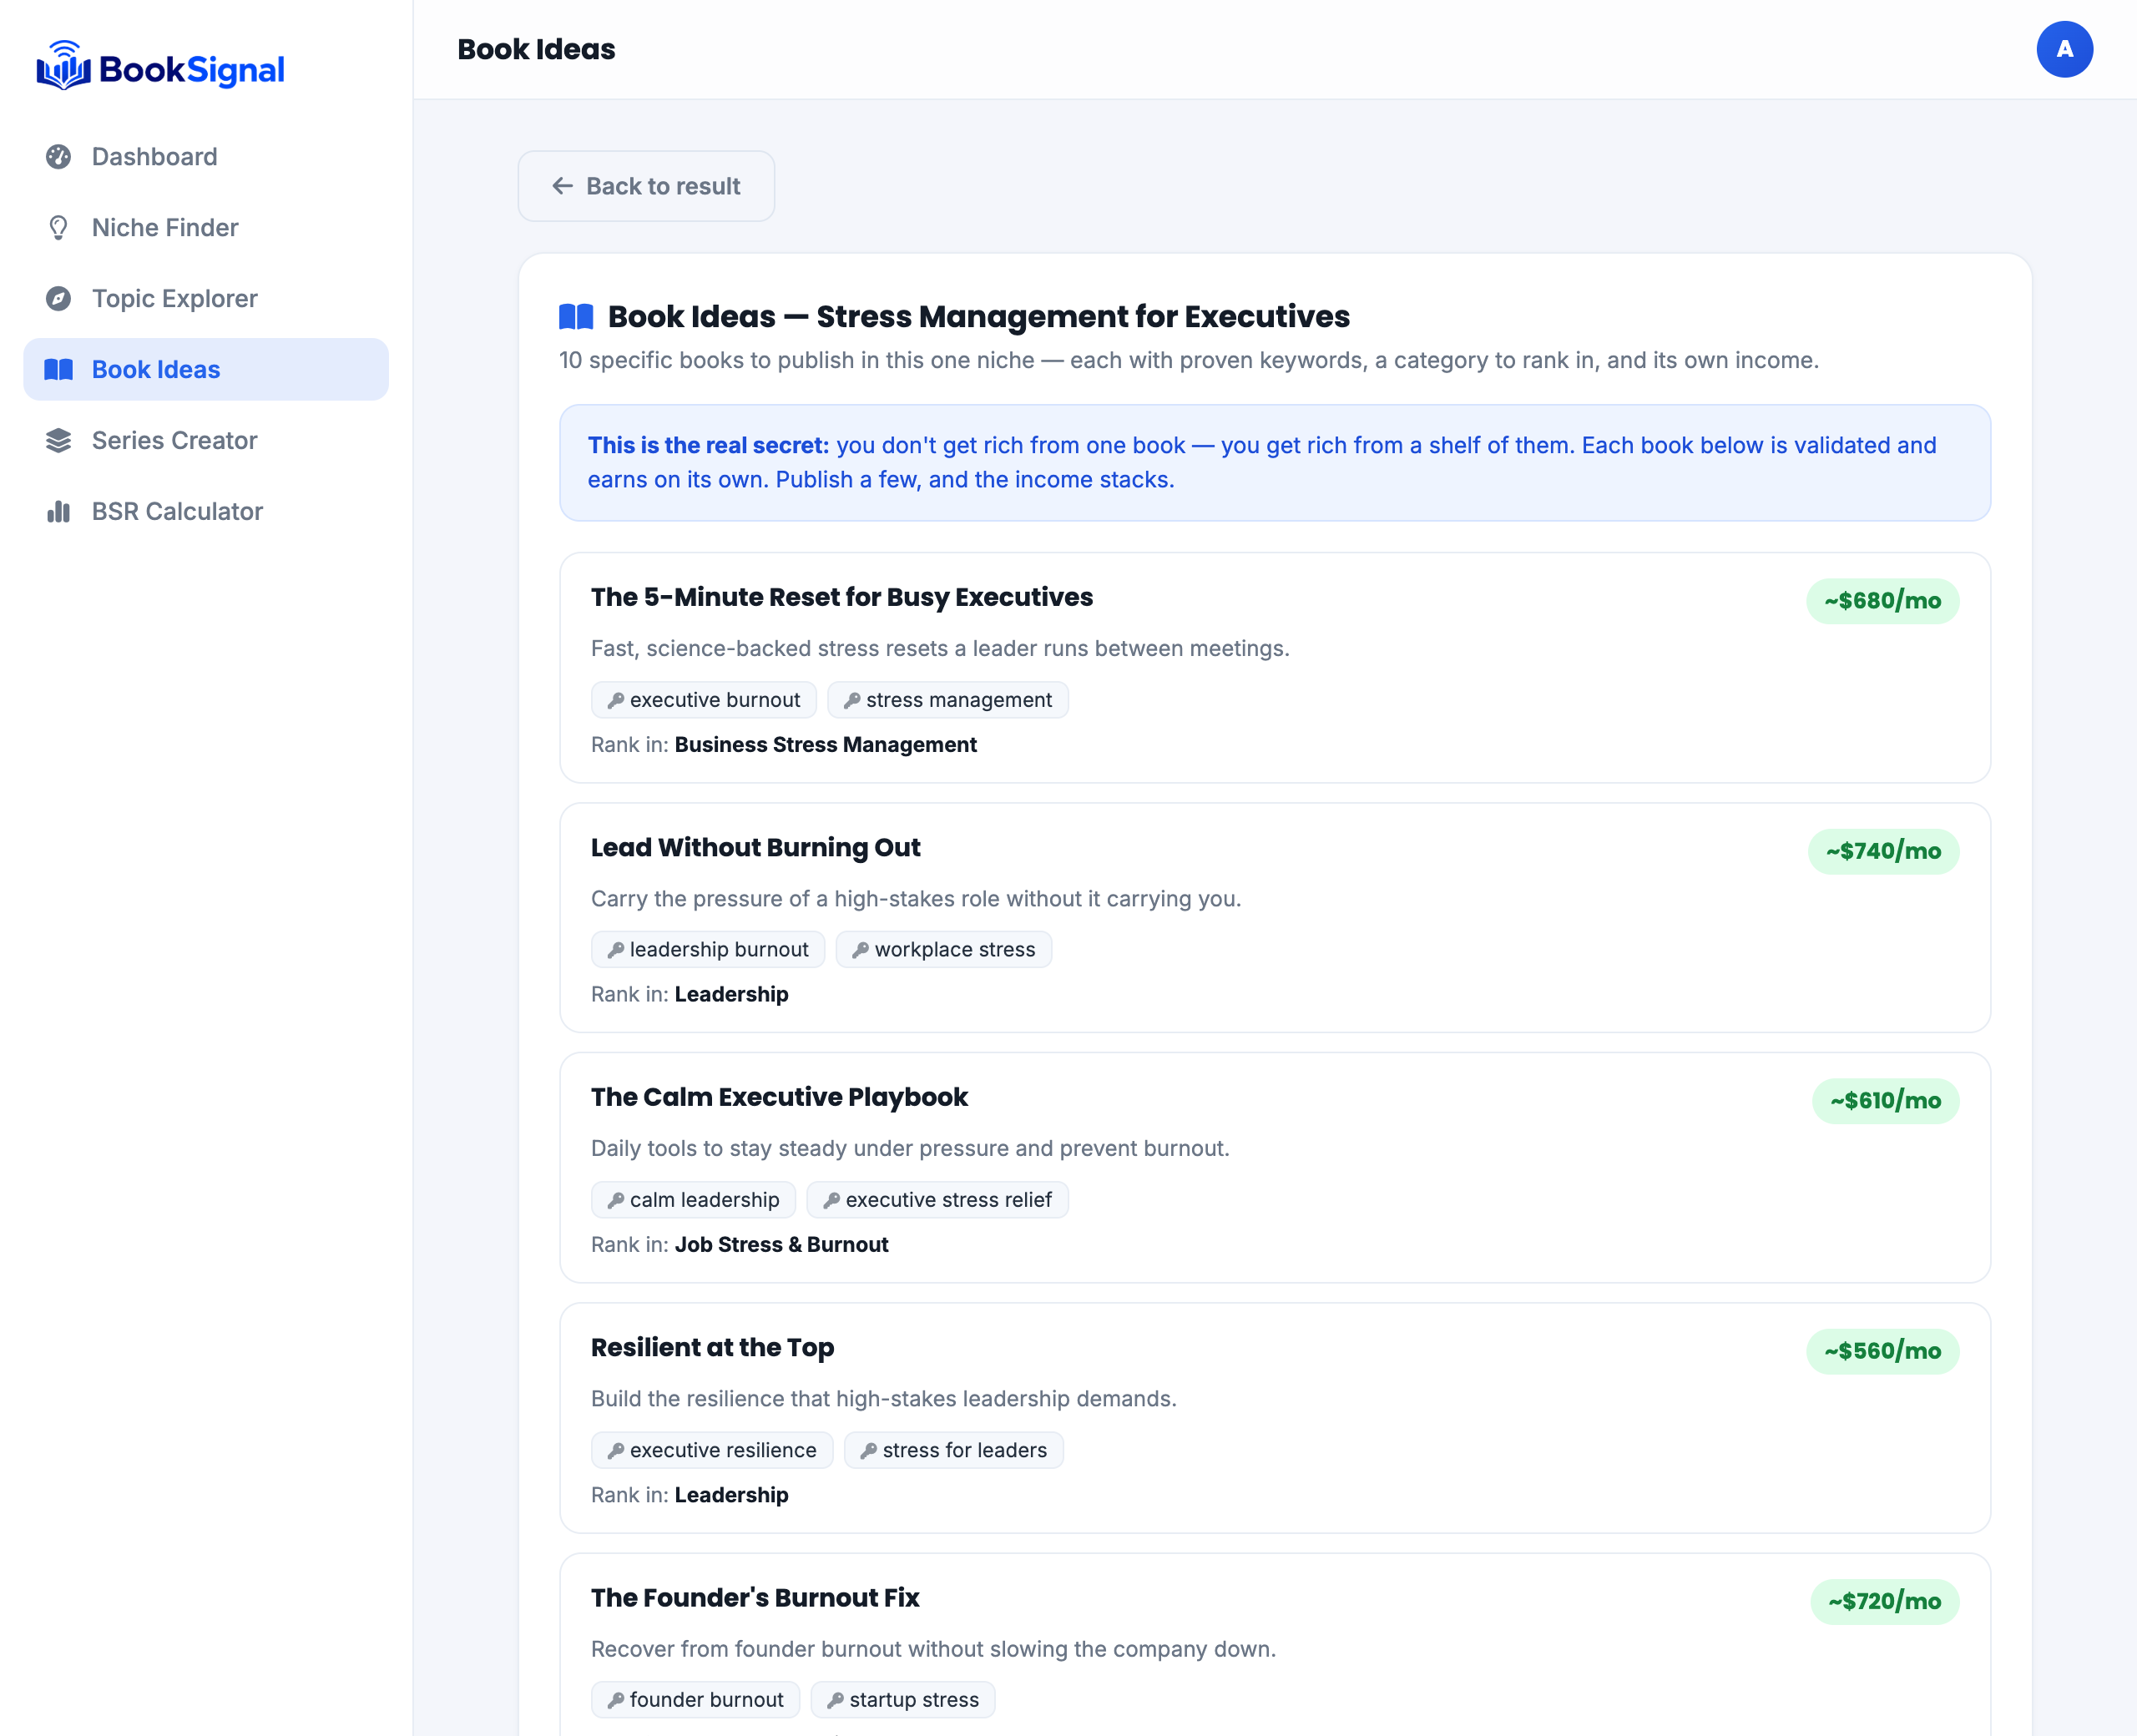
Task: Click the ~$680/mo income badge
Action: tap(1882, 601)
